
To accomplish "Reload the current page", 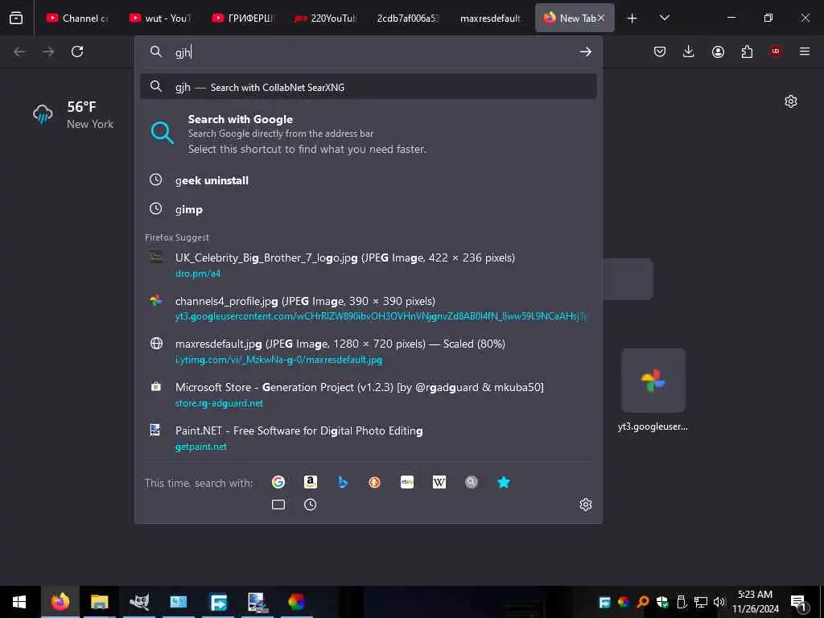I will [x=77, y=51].
